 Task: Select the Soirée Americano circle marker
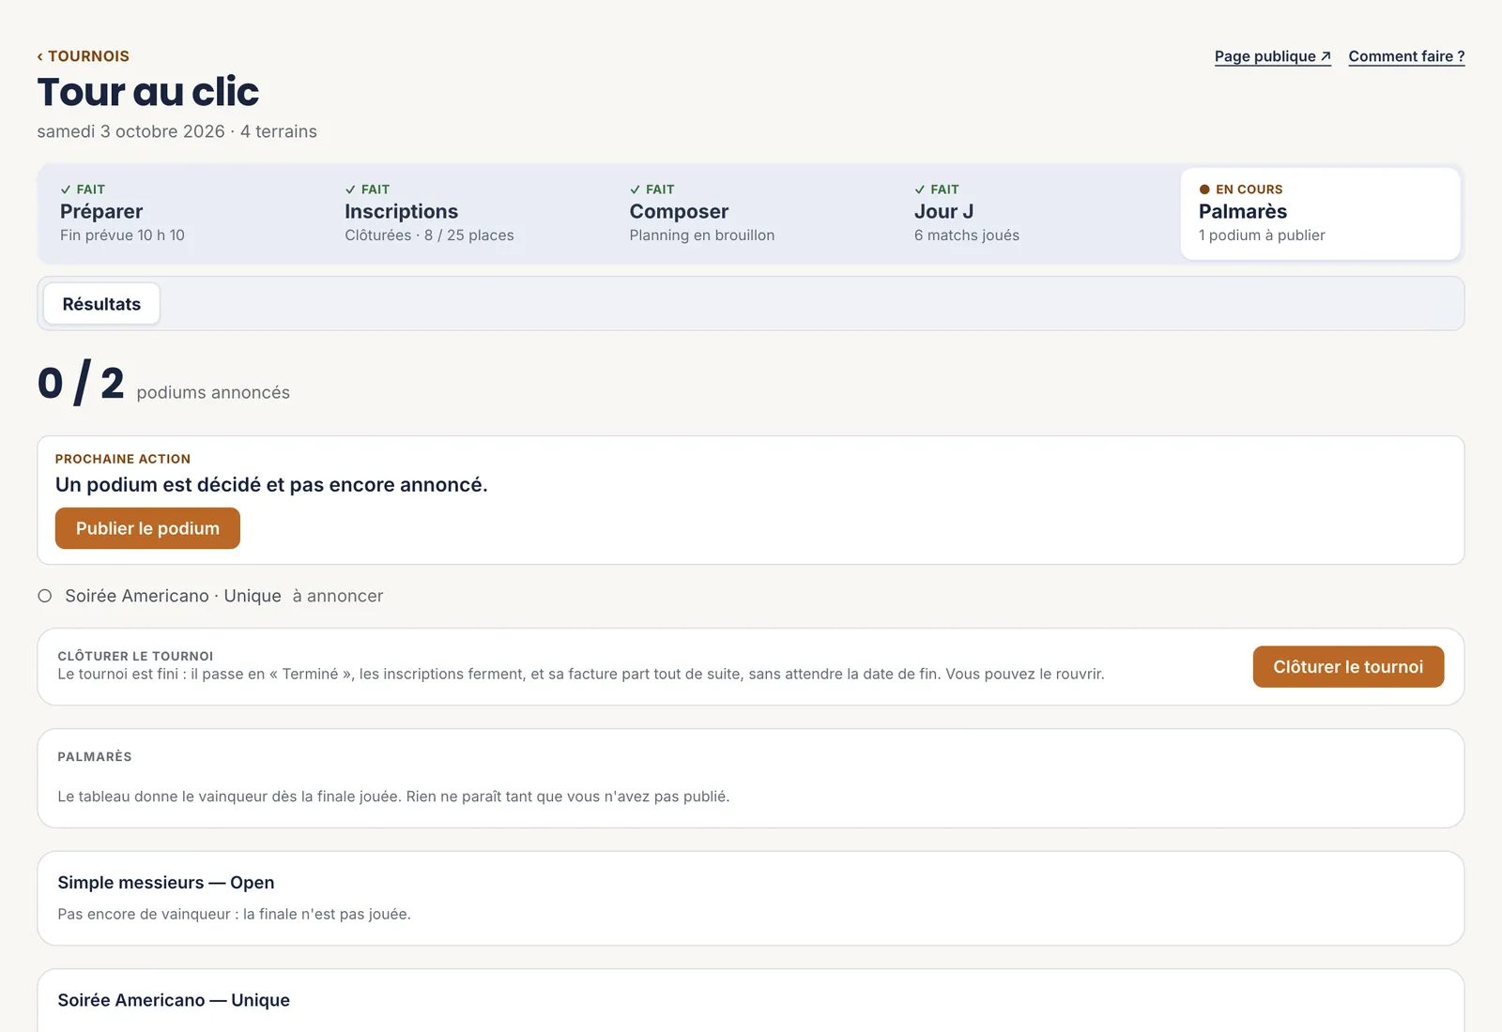44,596
